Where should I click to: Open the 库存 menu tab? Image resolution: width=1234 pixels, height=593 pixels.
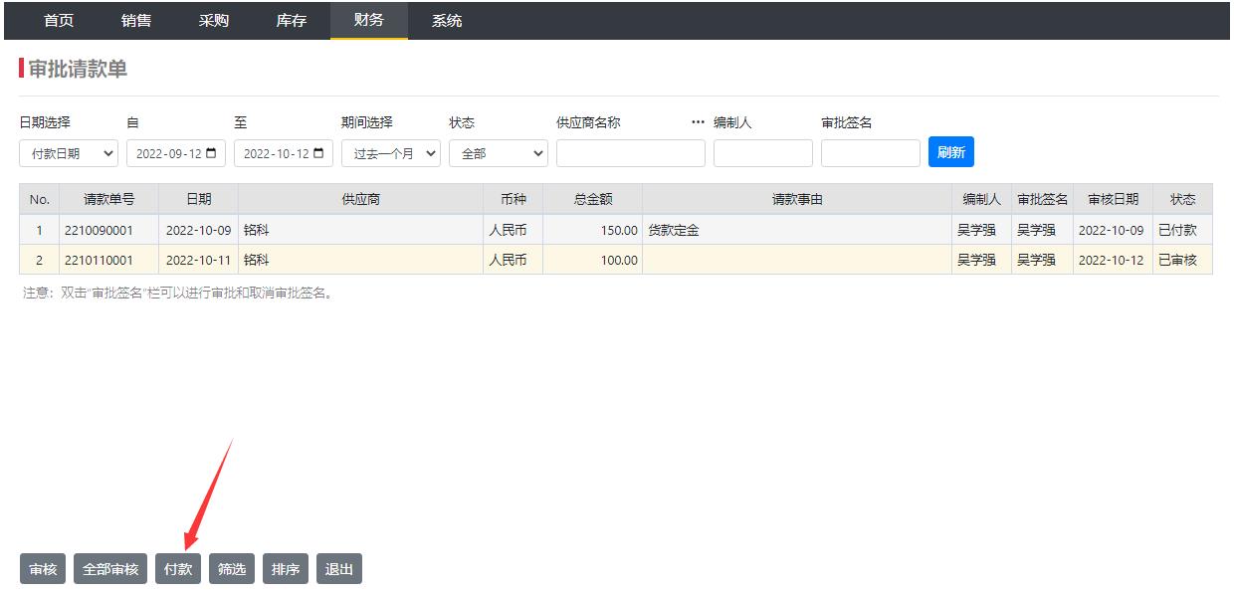pyautogui.click(x=291, y=21)
